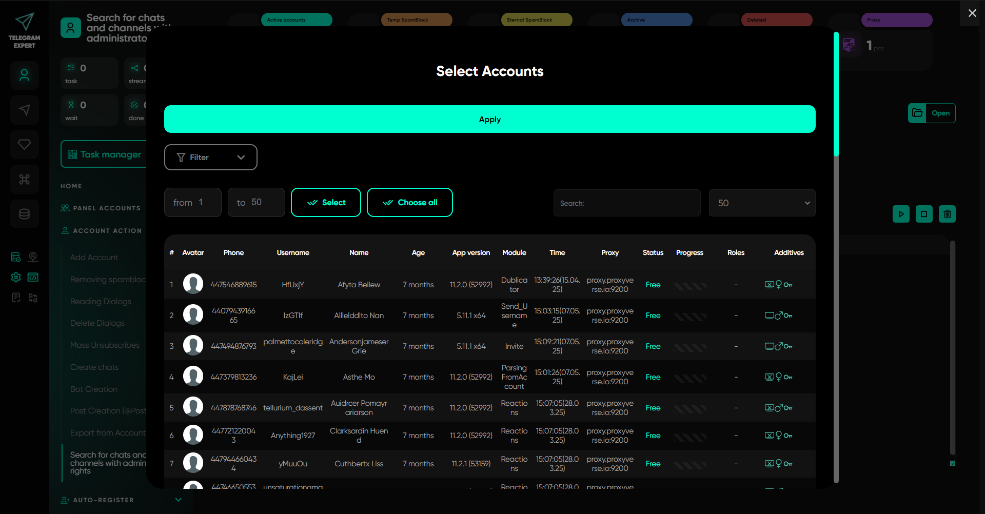Close the Select Accounts dialog
This screenshot has width=985, height=514.
pos(972,13)
